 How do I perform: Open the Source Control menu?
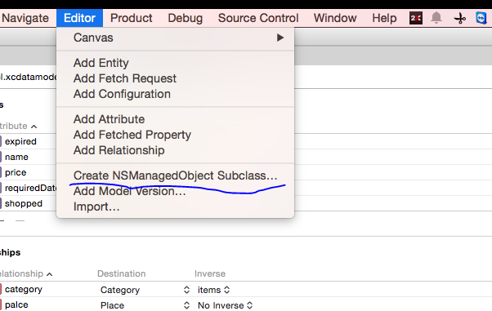(258, 18)
